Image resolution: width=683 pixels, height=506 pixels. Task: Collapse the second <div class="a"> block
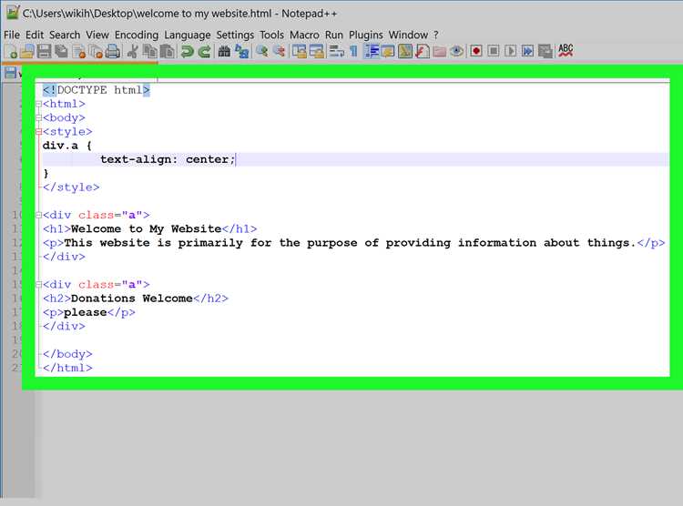click(38, 285)
